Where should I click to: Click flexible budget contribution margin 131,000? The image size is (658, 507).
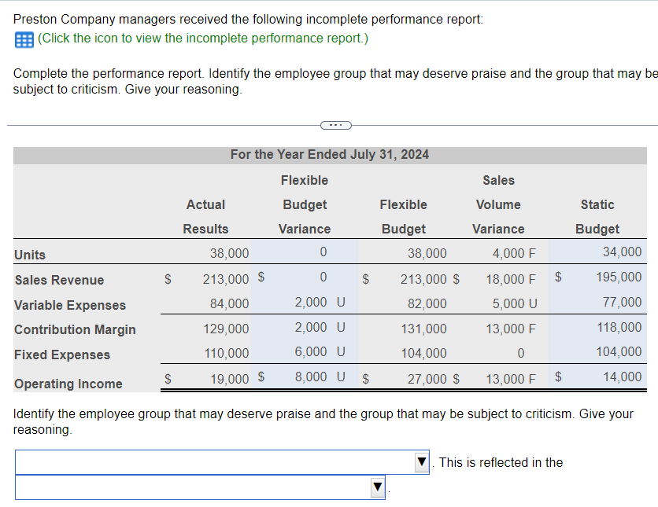coord(423,329)
